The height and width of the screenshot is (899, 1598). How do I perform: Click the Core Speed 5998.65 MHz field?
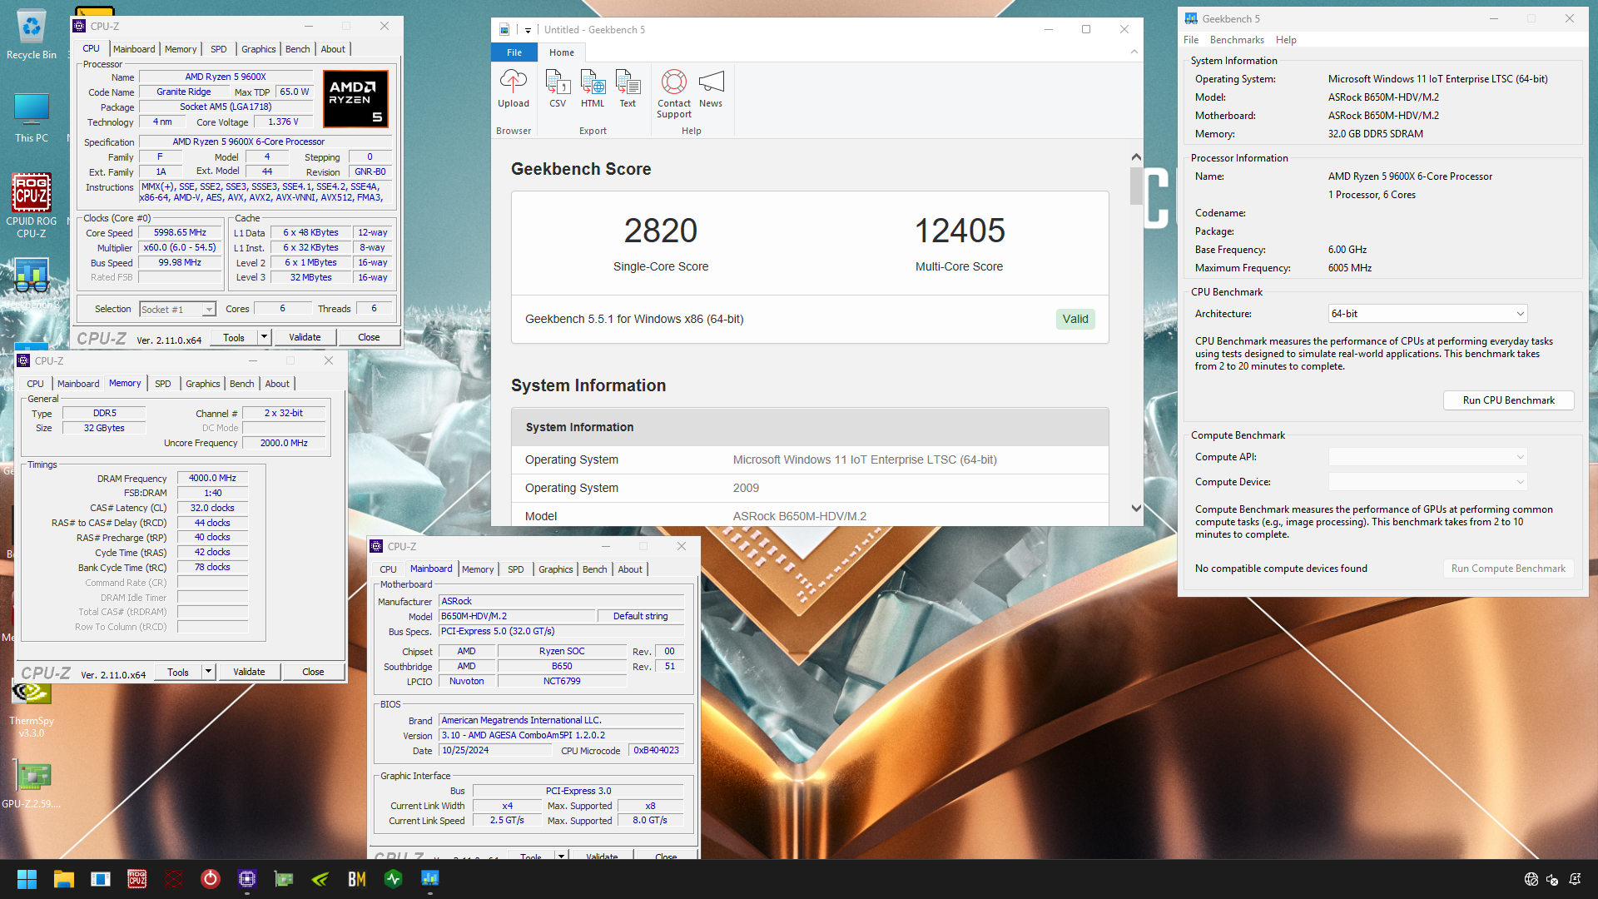click(180, 233)
